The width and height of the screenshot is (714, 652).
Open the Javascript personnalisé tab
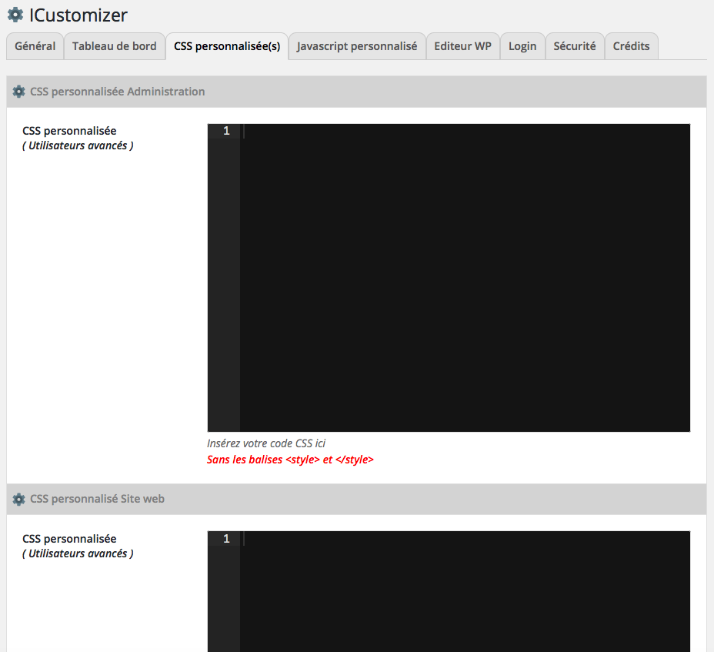(357, 46)
